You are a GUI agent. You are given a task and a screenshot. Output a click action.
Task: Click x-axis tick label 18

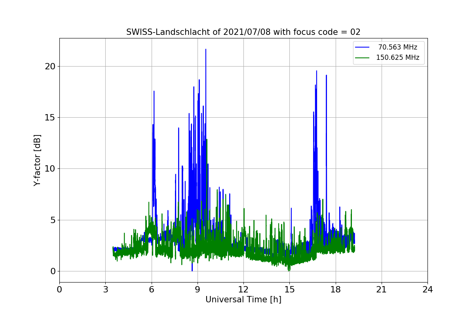(x=335, y=290)
